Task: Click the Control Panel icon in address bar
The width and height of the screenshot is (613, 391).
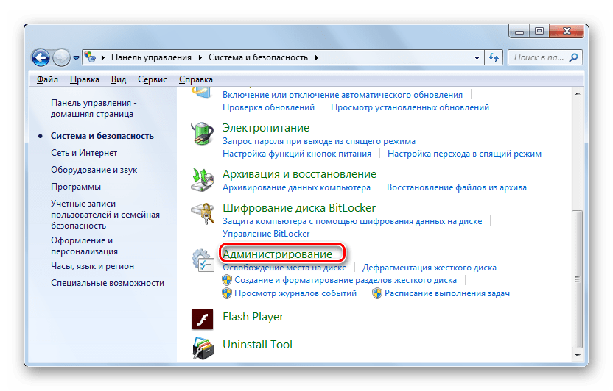Action: click(x=90, y=57)
